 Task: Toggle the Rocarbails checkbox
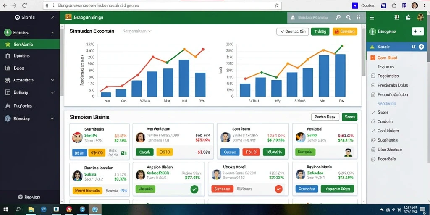(x=373, y=159)
